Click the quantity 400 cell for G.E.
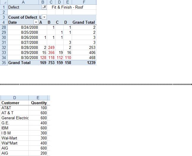Viewport: 192px width, 156px height. 38,123
